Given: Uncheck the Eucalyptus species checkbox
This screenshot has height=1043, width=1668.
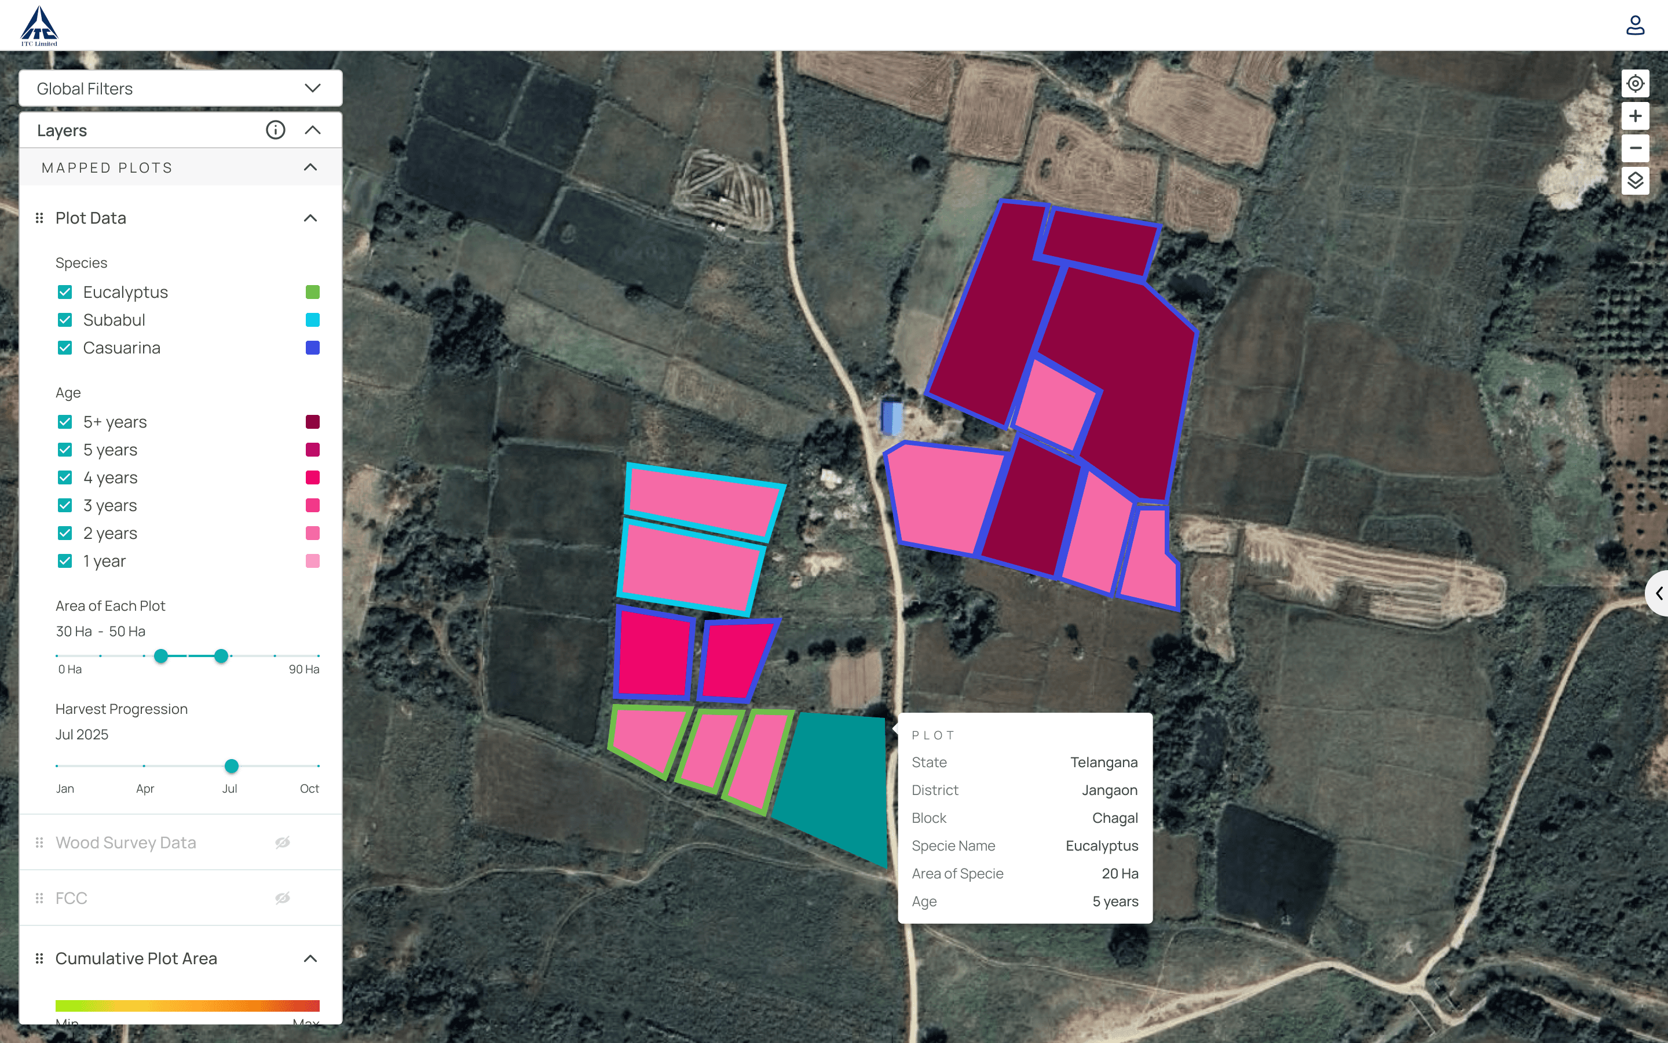Looking at the screenshot, I should [x=65, y=292].
